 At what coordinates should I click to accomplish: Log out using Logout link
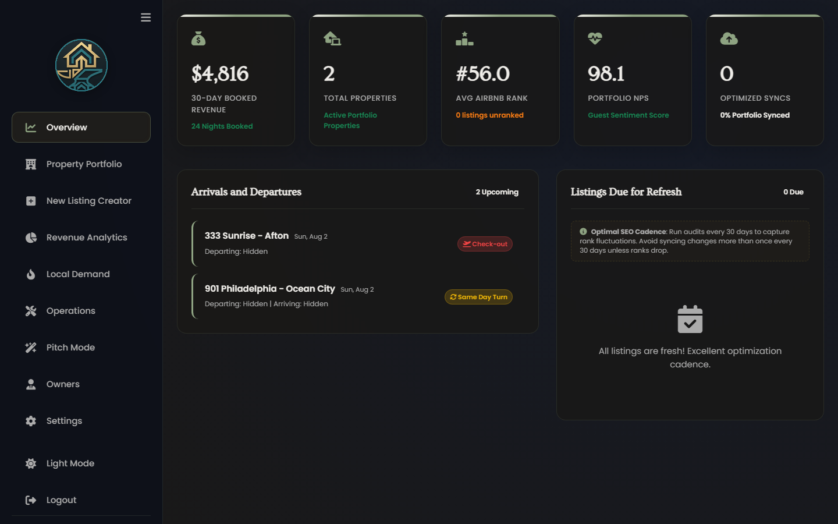coord(81,500)
